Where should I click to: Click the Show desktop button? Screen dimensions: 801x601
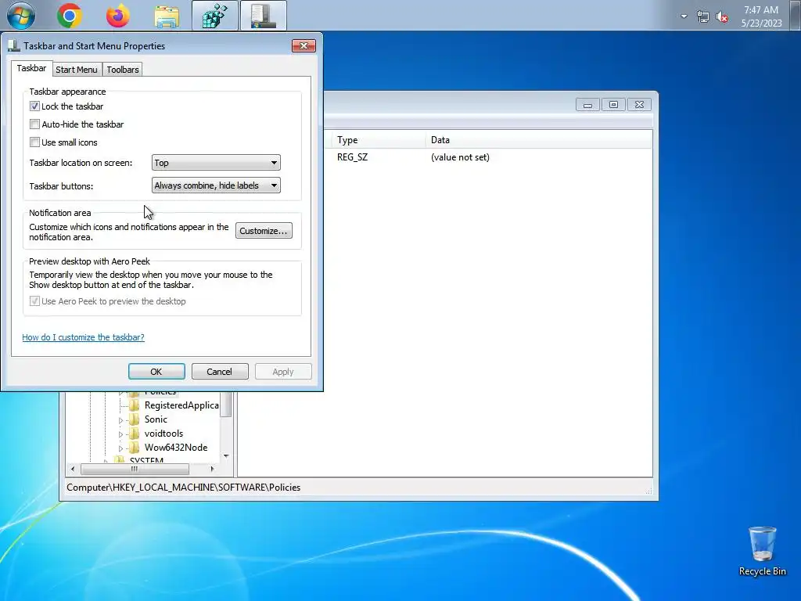[x=796, y=16]
